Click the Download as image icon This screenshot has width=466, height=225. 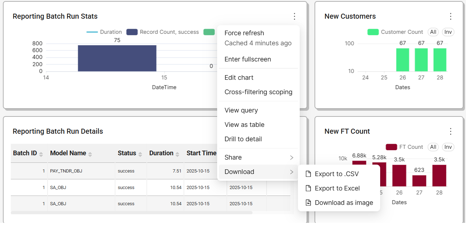308,203
